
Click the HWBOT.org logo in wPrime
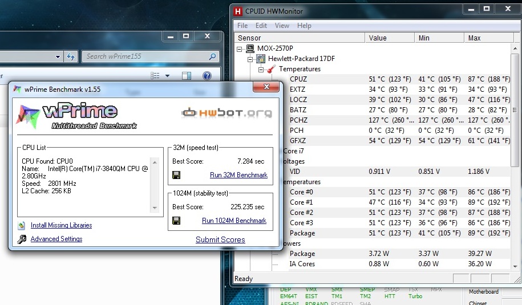coord(226,112)
